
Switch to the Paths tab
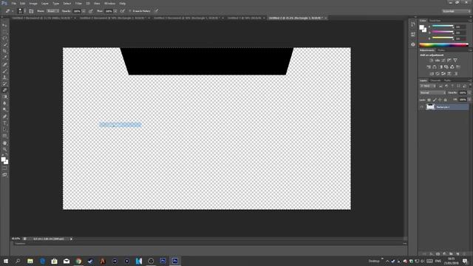click(x=448, y=81)
